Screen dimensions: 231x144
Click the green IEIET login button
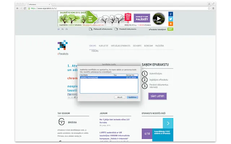coord(170,29)
